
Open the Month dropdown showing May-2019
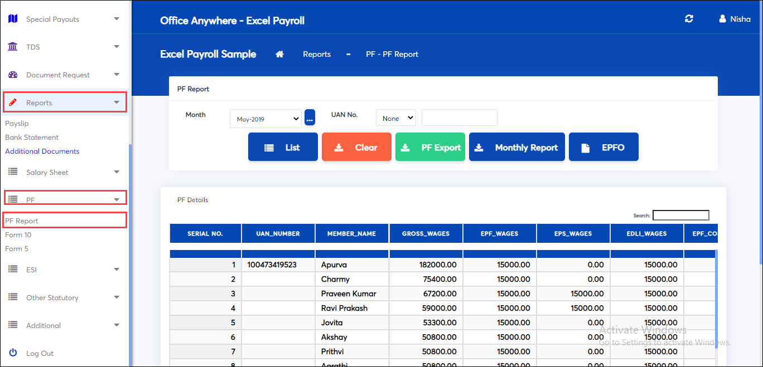(x=265, y=119)
